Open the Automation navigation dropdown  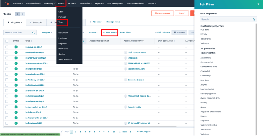pos(85,3)
